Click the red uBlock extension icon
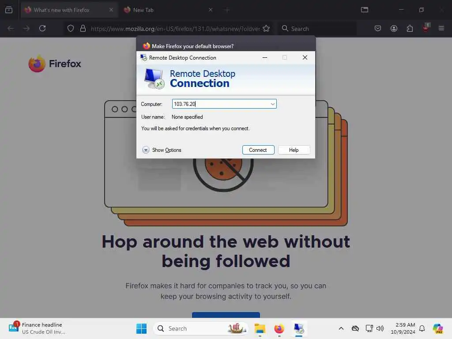The width and height of the screenshot is (452, 339). coord(426,28)
